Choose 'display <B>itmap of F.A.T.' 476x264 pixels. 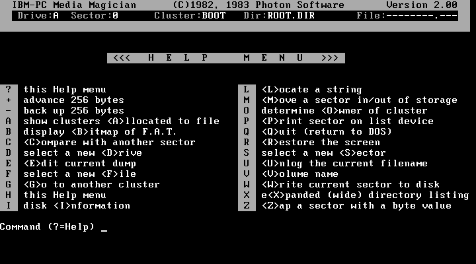coord(100,132)
